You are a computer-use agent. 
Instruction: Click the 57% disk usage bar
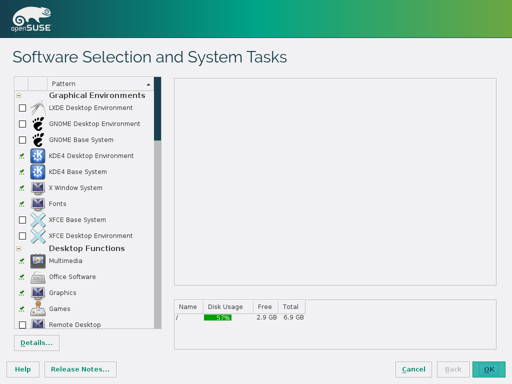[x=217, y=317]
